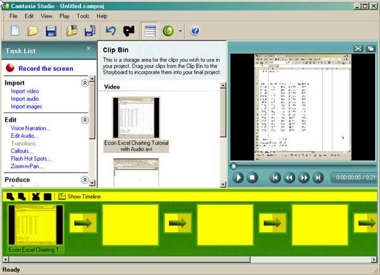Import media using the folder-with-filmstrip icon
The width and height of the screenshot is (380, 275).
(72, 31)
